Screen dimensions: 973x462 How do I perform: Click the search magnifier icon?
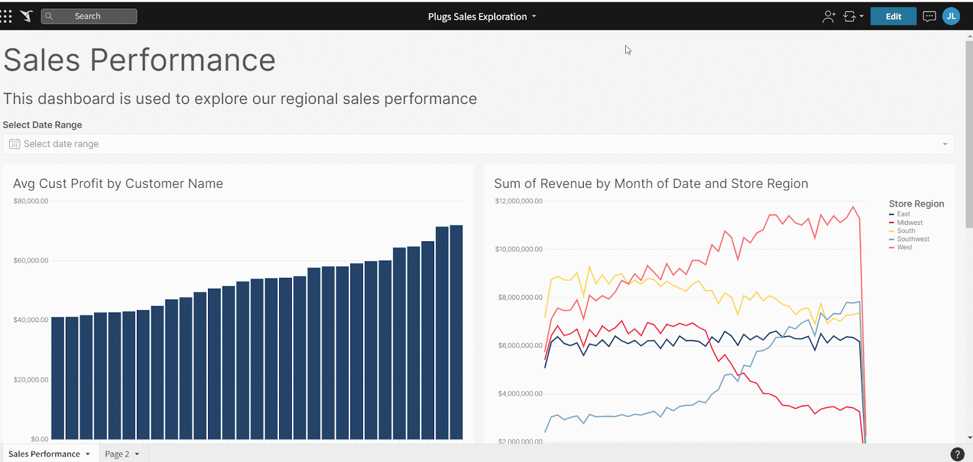49,16
